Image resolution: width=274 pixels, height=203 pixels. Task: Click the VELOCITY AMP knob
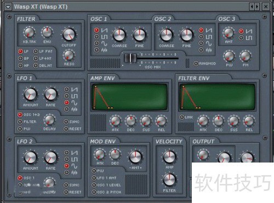click(169, 157)
